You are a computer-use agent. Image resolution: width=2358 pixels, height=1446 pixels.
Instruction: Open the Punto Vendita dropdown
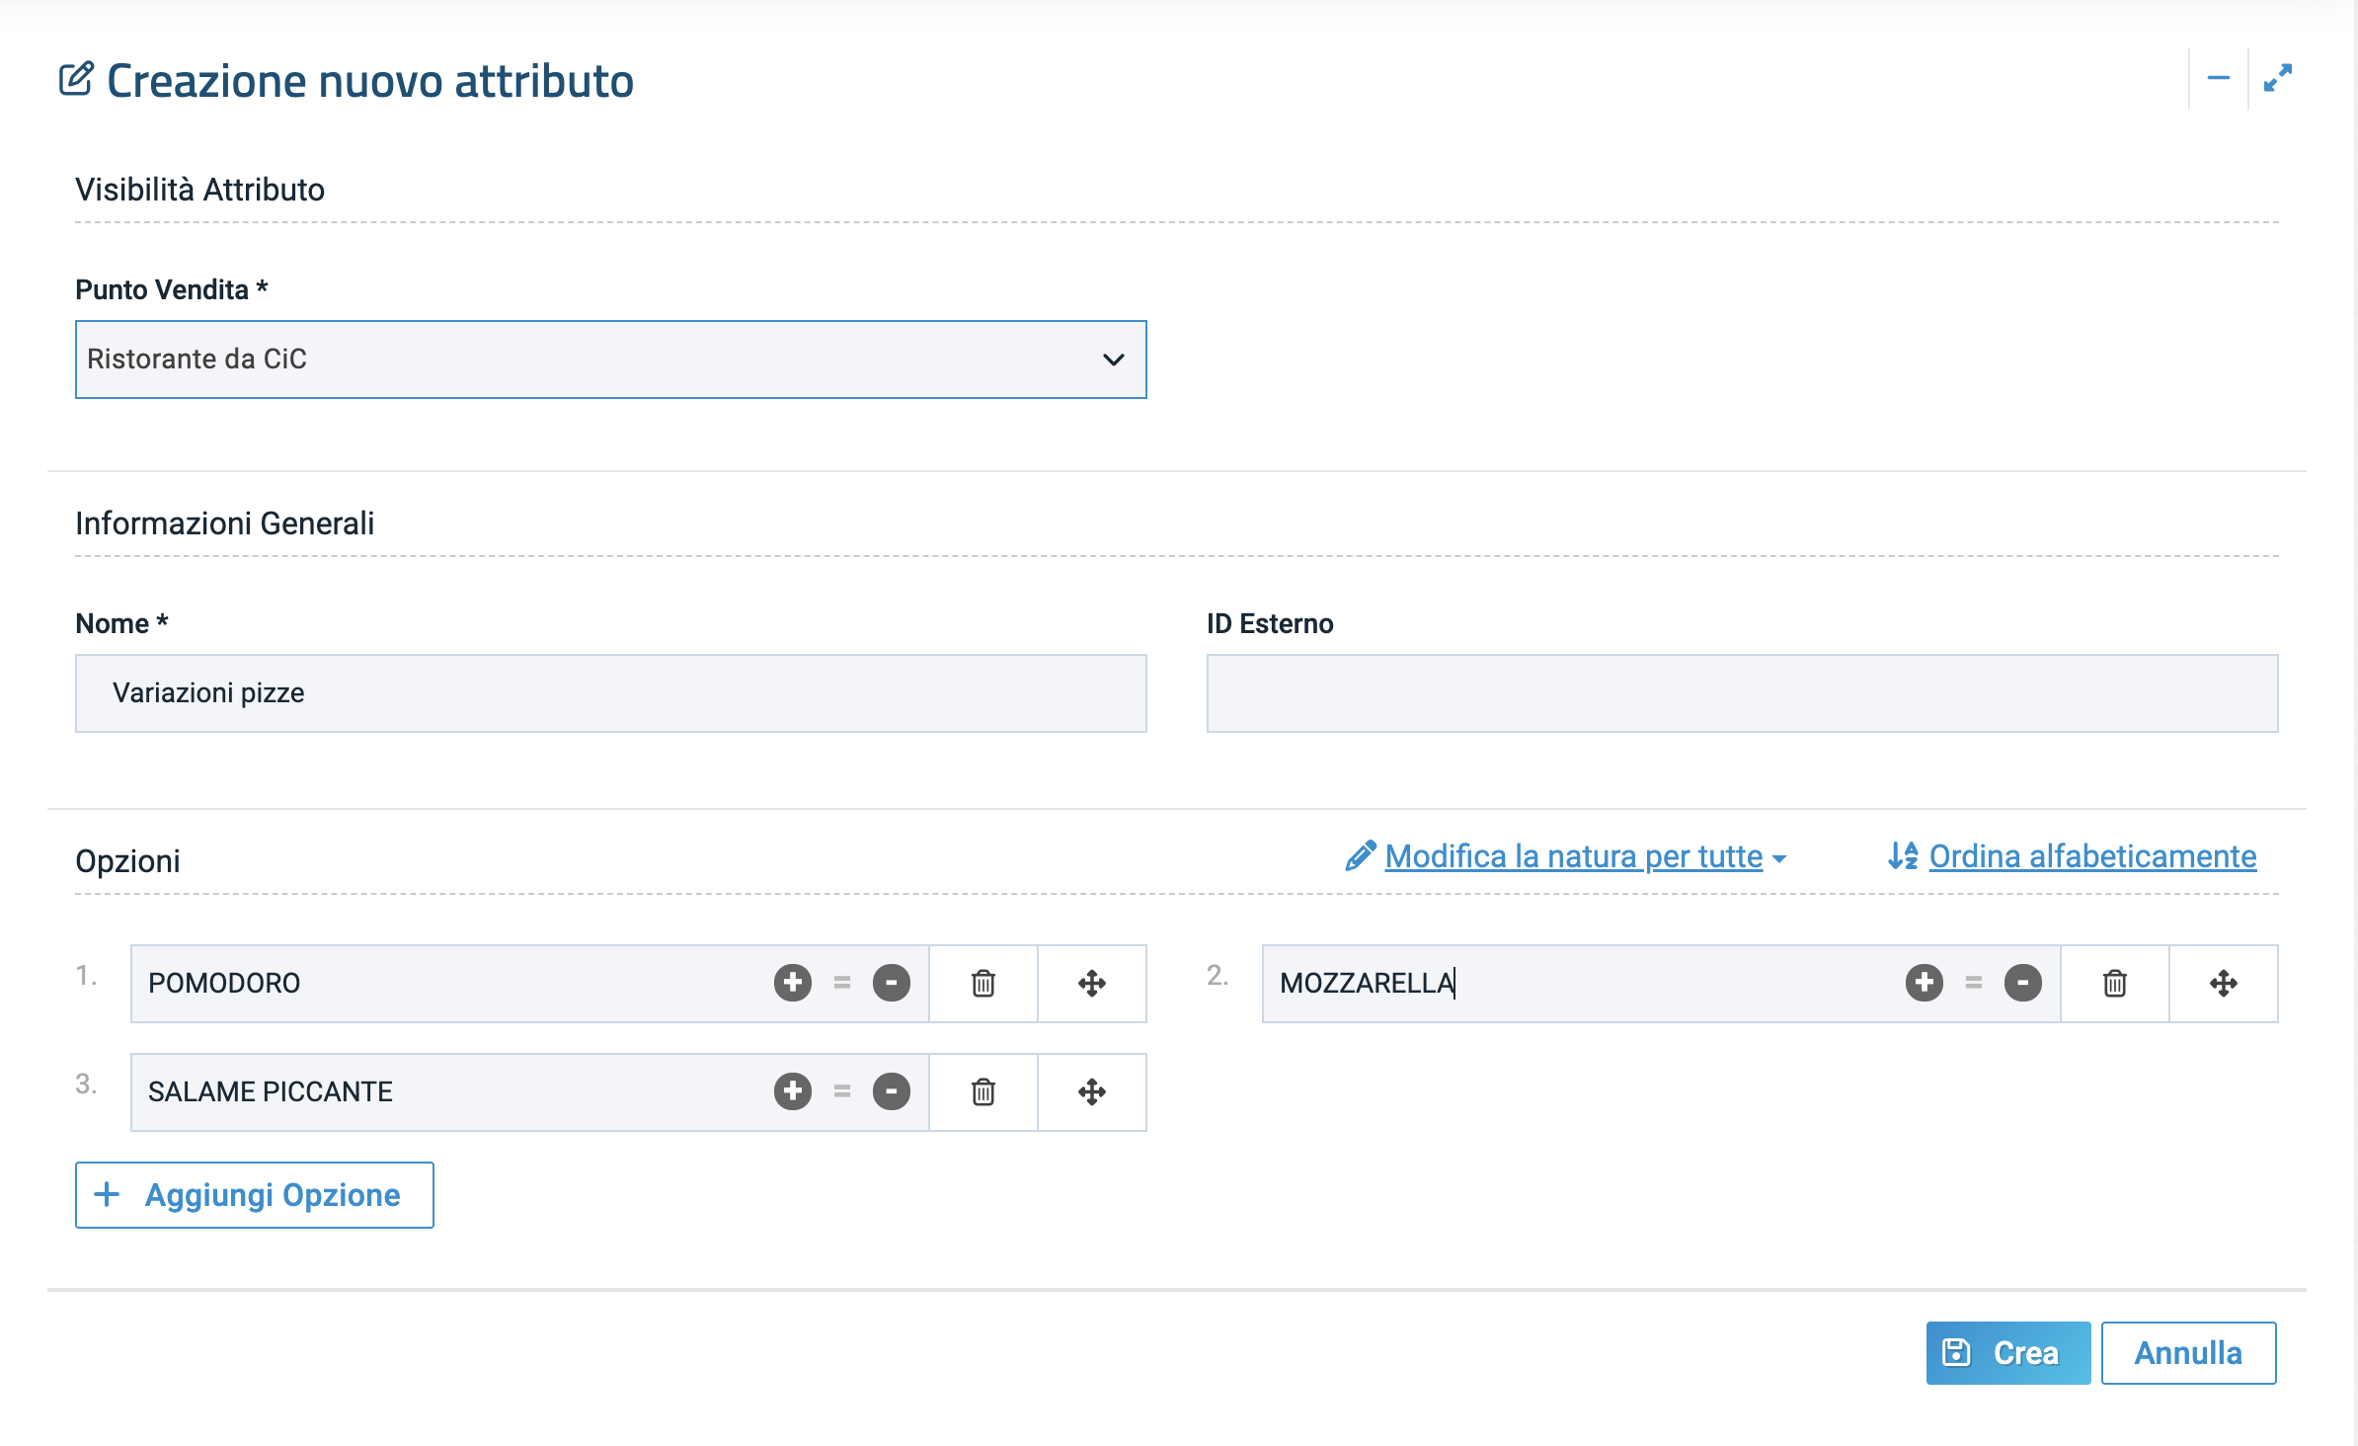click(610, 360)
